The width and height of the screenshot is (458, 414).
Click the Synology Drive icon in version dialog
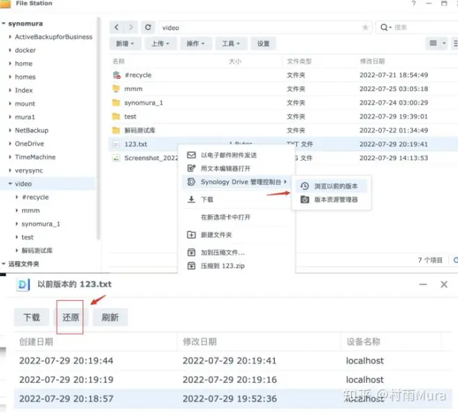23,284
